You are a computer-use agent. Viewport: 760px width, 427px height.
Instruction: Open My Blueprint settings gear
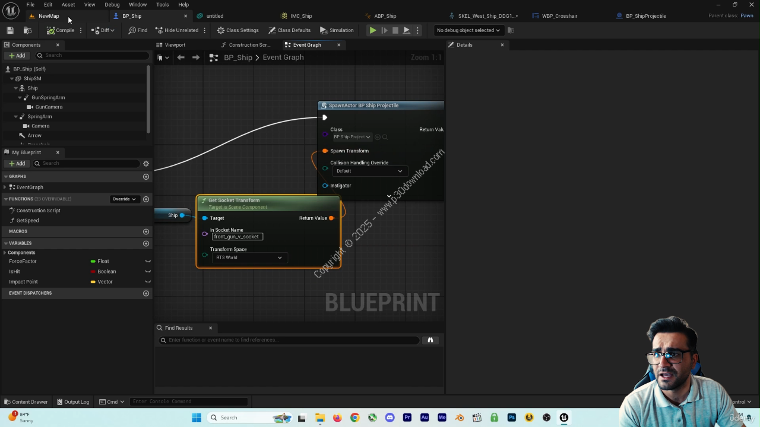[x=146, y=164]
